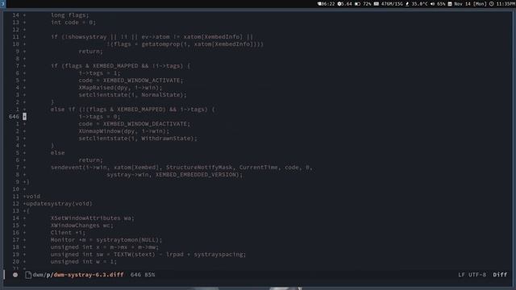Click the line 'setclientstate(i, WithdrawnState);'

pyautogui.click(x=138, y=139)
